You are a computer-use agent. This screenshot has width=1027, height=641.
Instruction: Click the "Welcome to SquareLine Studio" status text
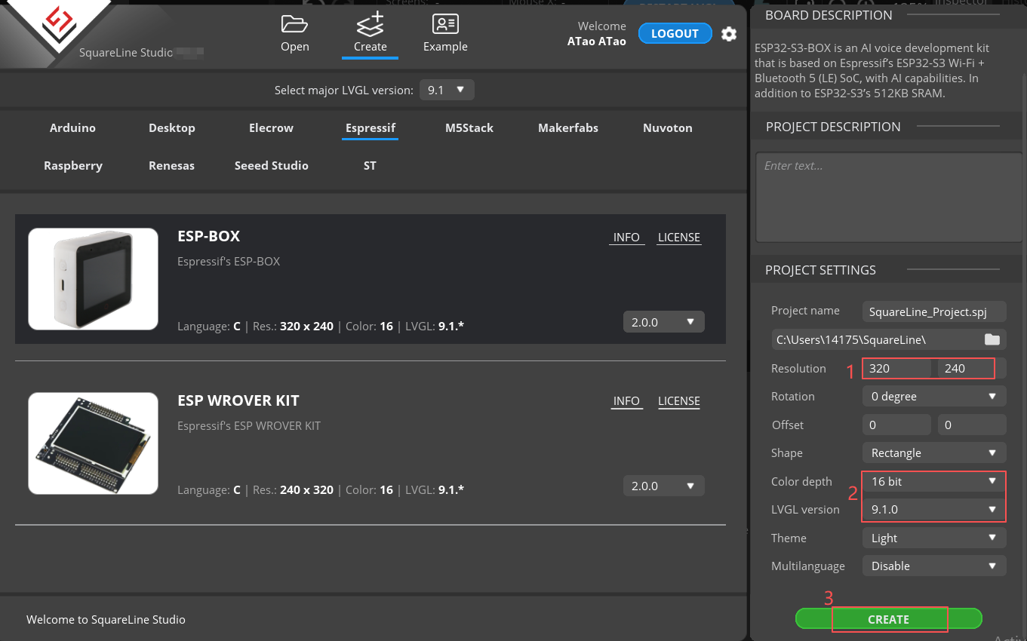pyautogui.click(x=106, y=620)
